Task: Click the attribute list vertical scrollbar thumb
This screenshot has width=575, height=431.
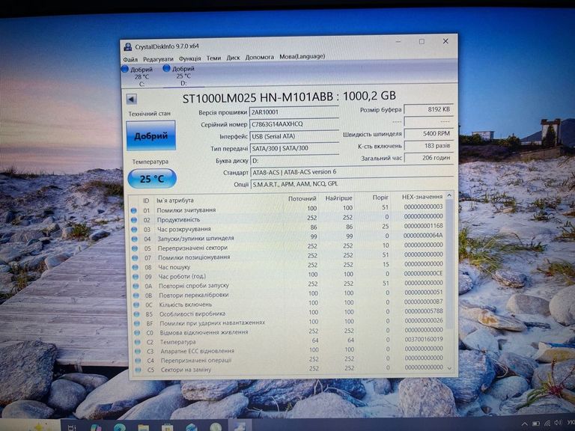Action: tap(449, 264)
